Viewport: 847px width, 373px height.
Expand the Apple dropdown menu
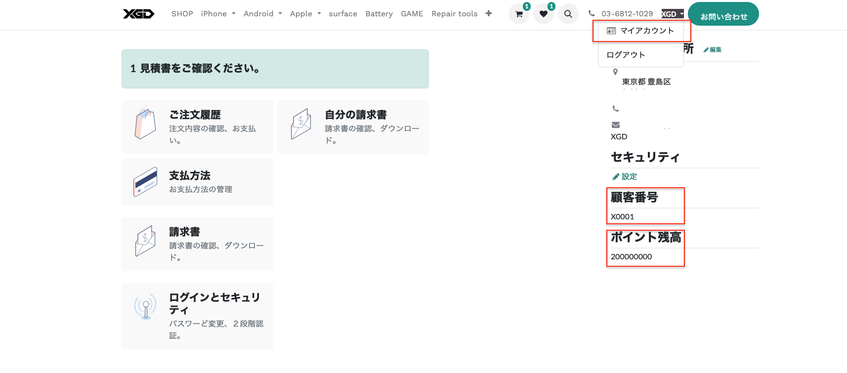tap(305, 14)
